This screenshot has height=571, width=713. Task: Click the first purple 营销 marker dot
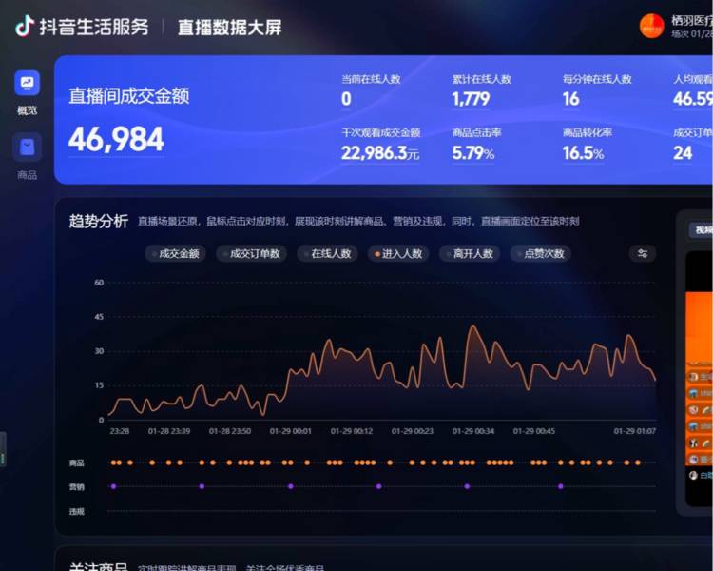[x=113, y=486]
